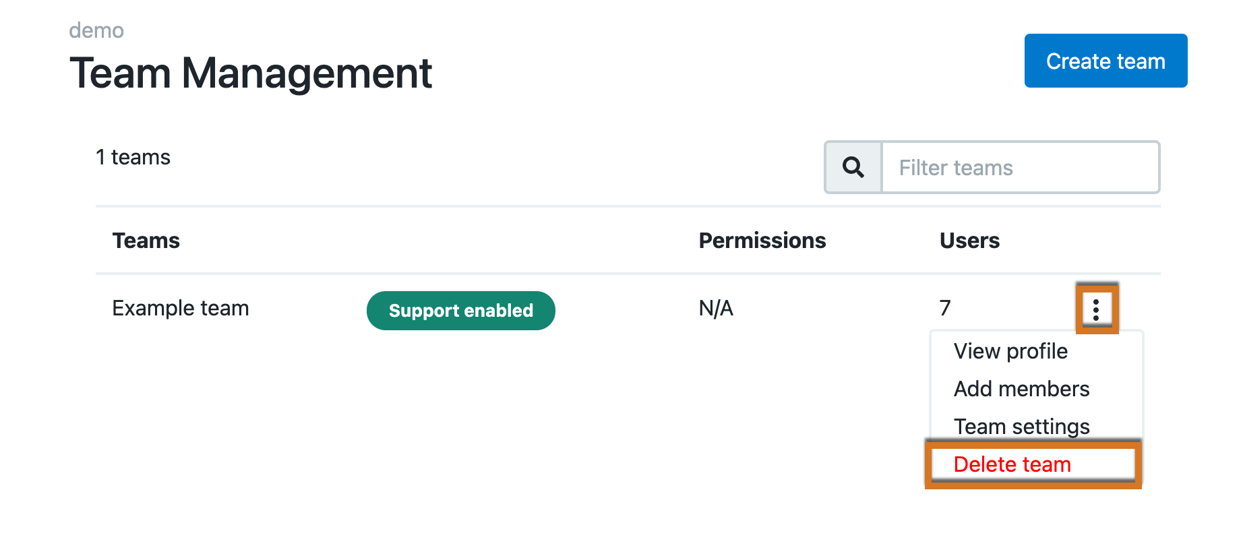Click the N/A permissions value
Image resolution: width=1243 pixels, height=554 pixels.
(716, 308)
